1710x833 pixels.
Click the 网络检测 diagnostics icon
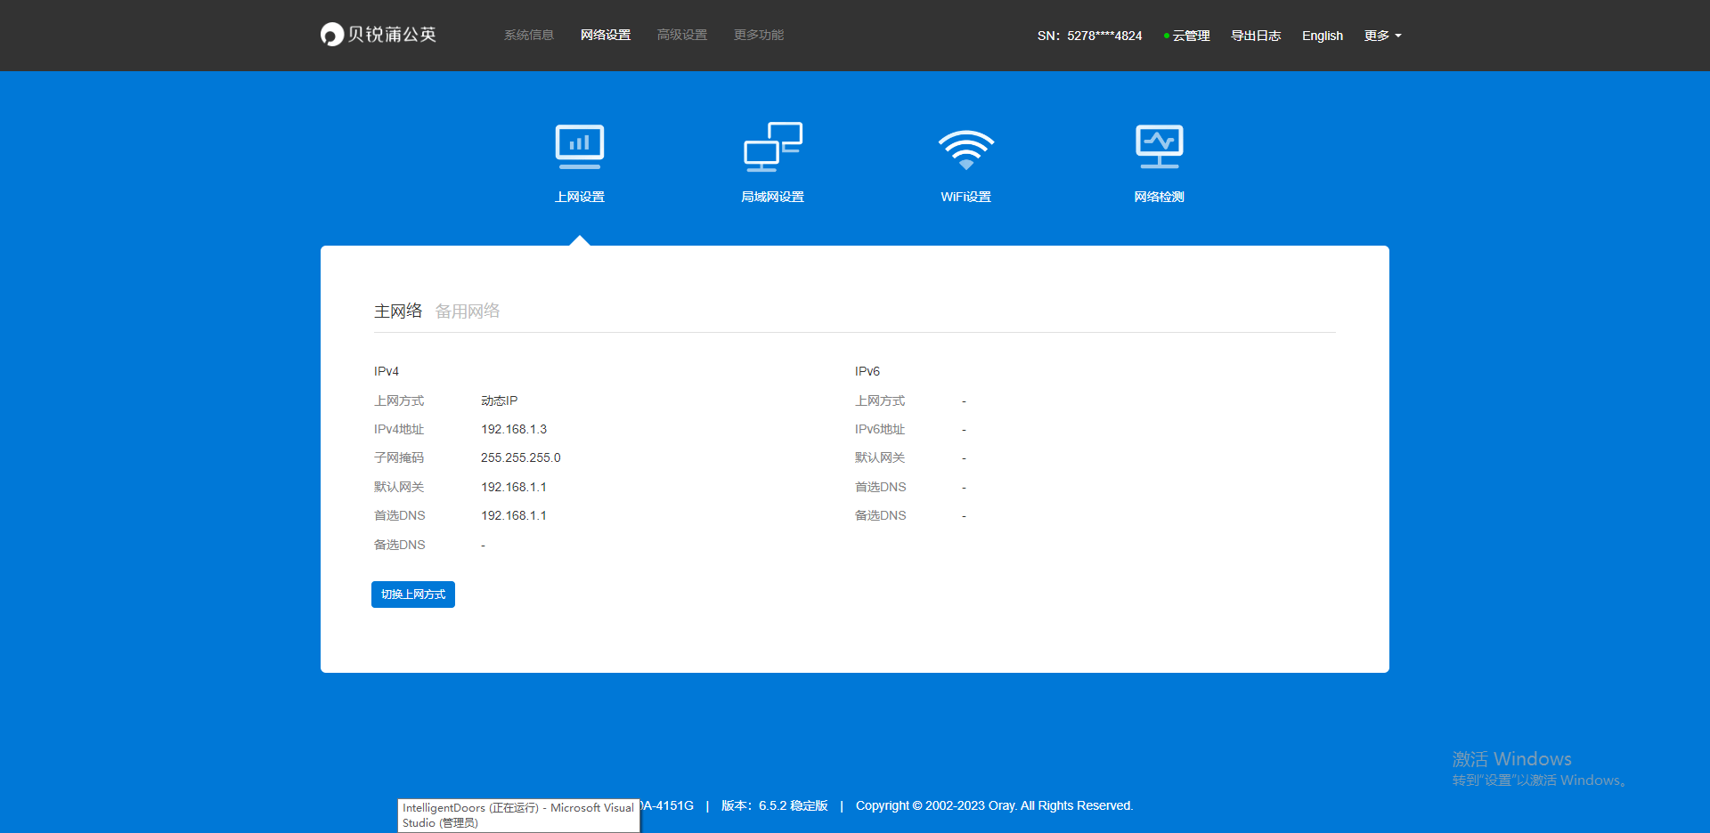click(x=1159, y=147)
